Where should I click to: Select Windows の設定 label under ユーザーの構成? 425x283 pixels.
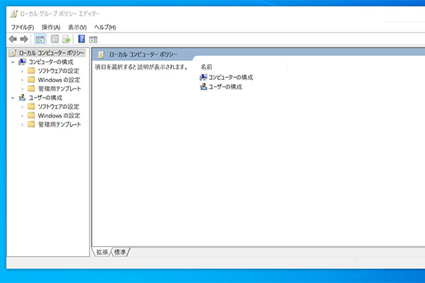pos(59,115)
